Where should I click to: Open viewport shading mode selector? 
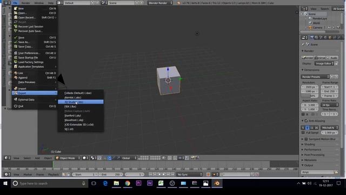85,158
